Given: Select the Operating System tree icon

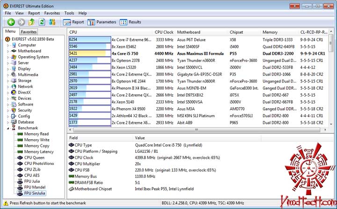Looking at the screenshot, I should point(14,57).
